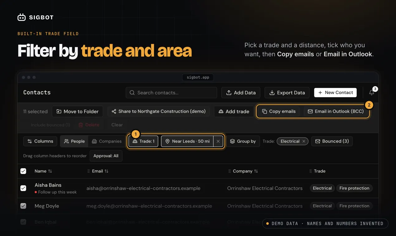Remove the Electrical trade chip
Screen dimensions: 396x236
coord(304,141)
